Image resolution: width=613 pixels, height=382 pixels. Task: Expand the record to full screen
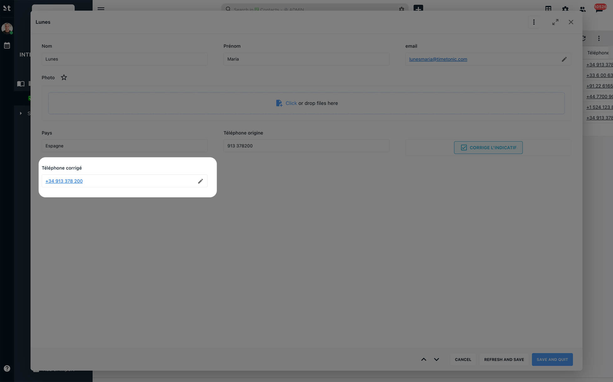click(x=555, y=22)
